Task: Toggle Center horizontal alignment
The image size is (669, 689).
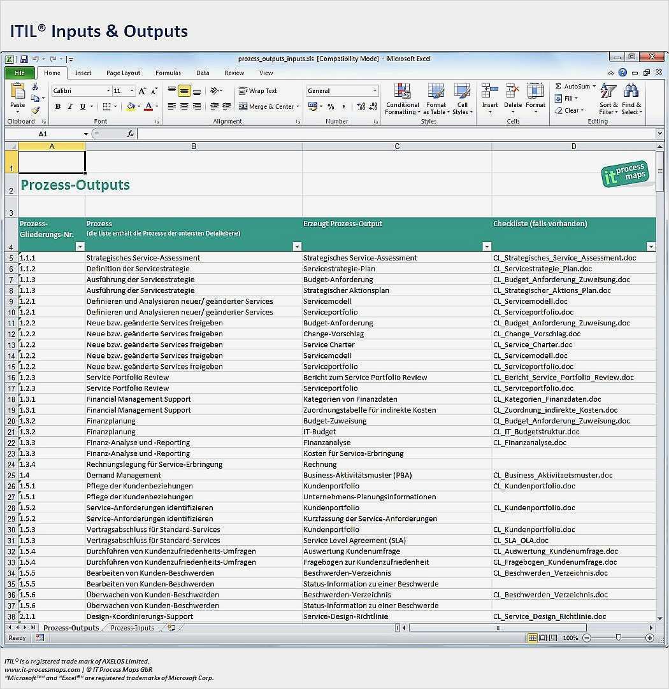Action: point(184,106)
